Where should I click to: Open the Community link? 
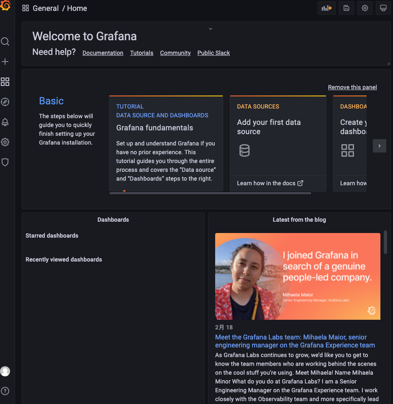pyautogui.click(x=175, y=53)
